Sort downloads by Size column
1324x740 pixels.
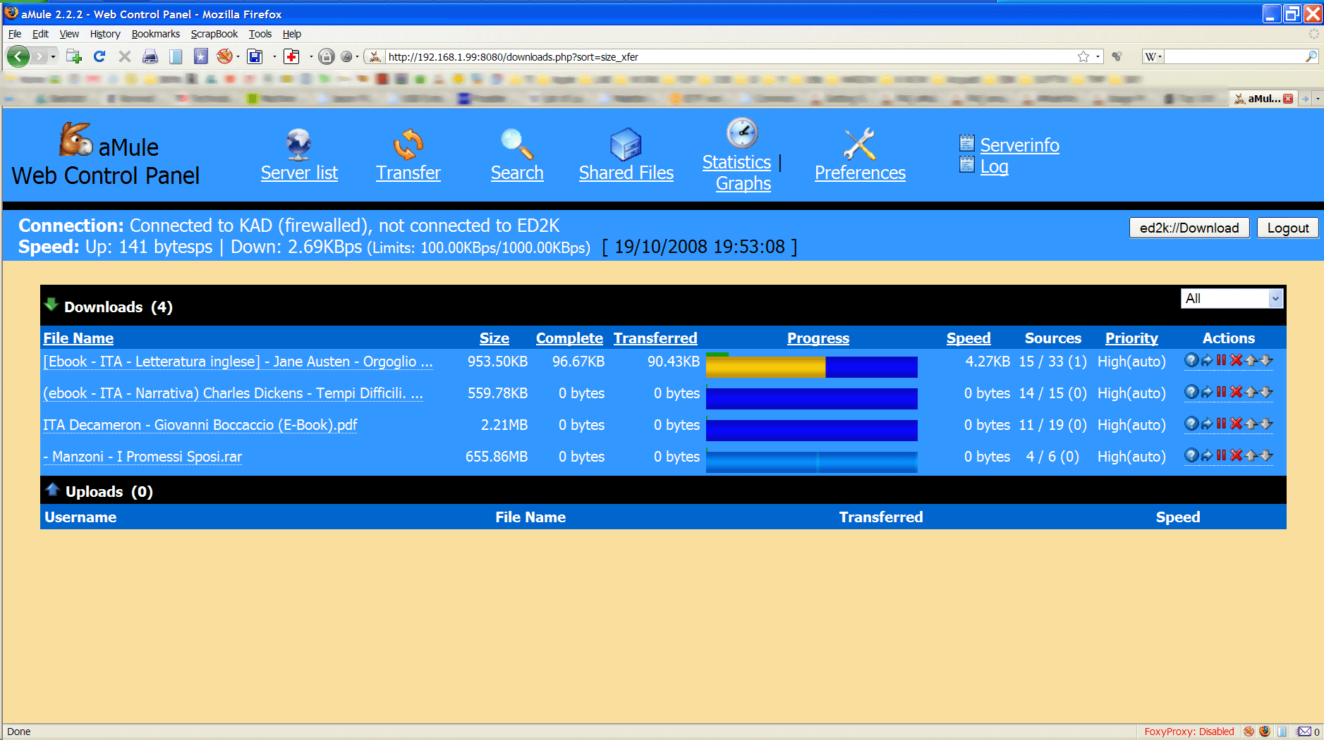tap(494, 338)
